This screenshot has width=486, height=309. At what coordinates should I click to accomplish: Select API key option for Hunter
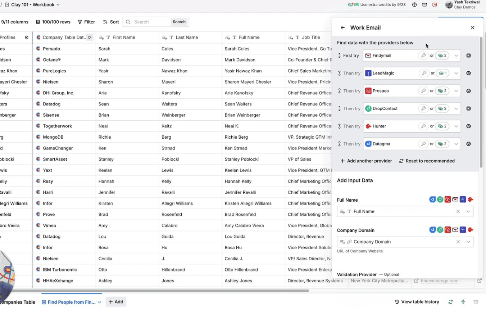pyautogui.click(x=423, y=126)
